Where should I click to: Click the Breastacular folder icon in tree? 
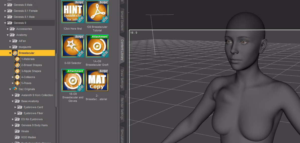(15, 53)
